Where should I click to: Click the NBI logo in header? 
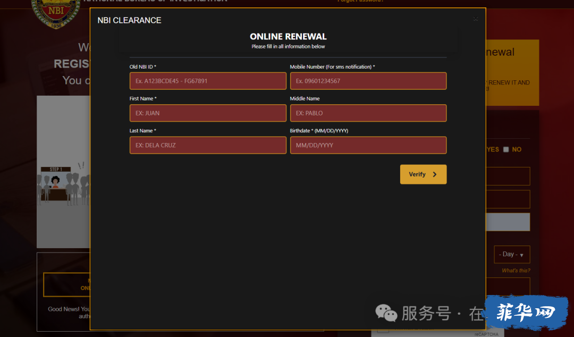pyautogui.click(x=56, y=13)
